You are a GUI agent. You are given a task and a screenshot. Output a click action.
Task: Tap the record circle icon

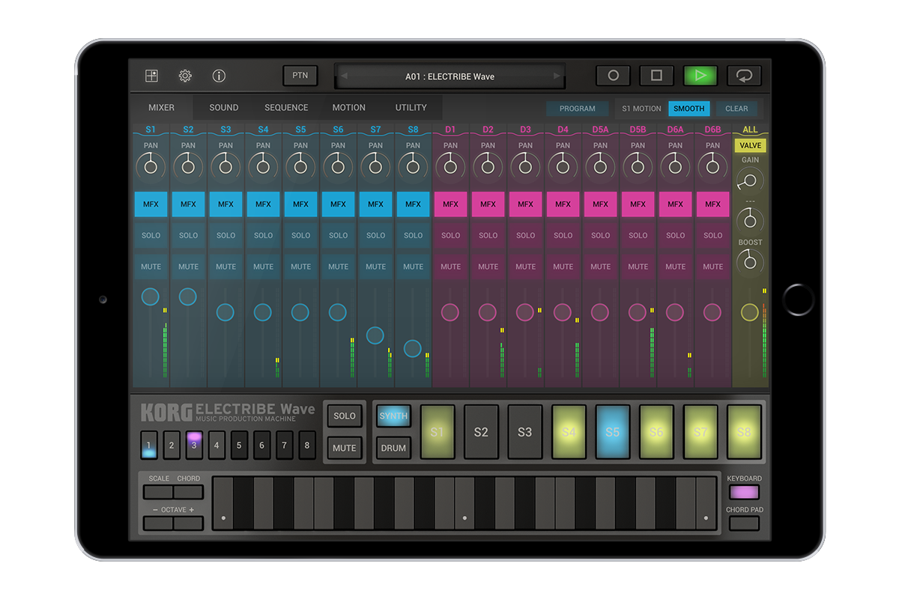click(613, 75)
